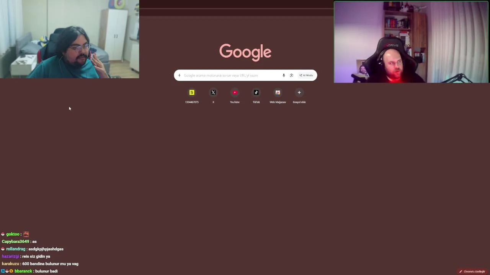Click chat username hazarizgi

[10, 256]
